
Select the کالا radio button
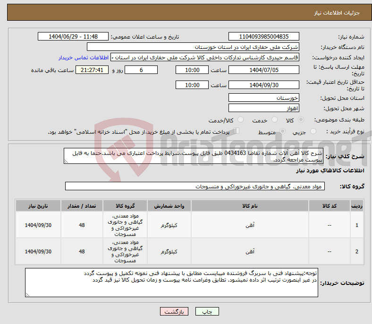tap(301, 120)
